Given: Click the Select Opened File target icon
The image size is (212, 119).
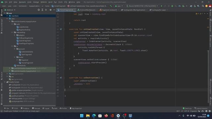Looking at the screenshot, I should click(x=39, y=10).
